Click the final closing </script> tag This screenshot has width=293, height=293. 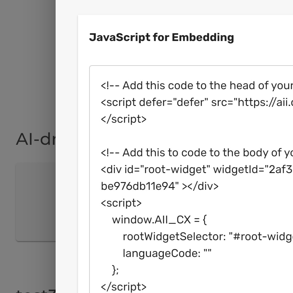pyautogui.click(x=124, y=287)
